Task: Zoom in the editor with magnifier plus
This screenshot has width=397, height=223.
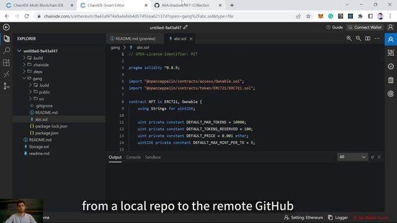Action: pos(349,38)
